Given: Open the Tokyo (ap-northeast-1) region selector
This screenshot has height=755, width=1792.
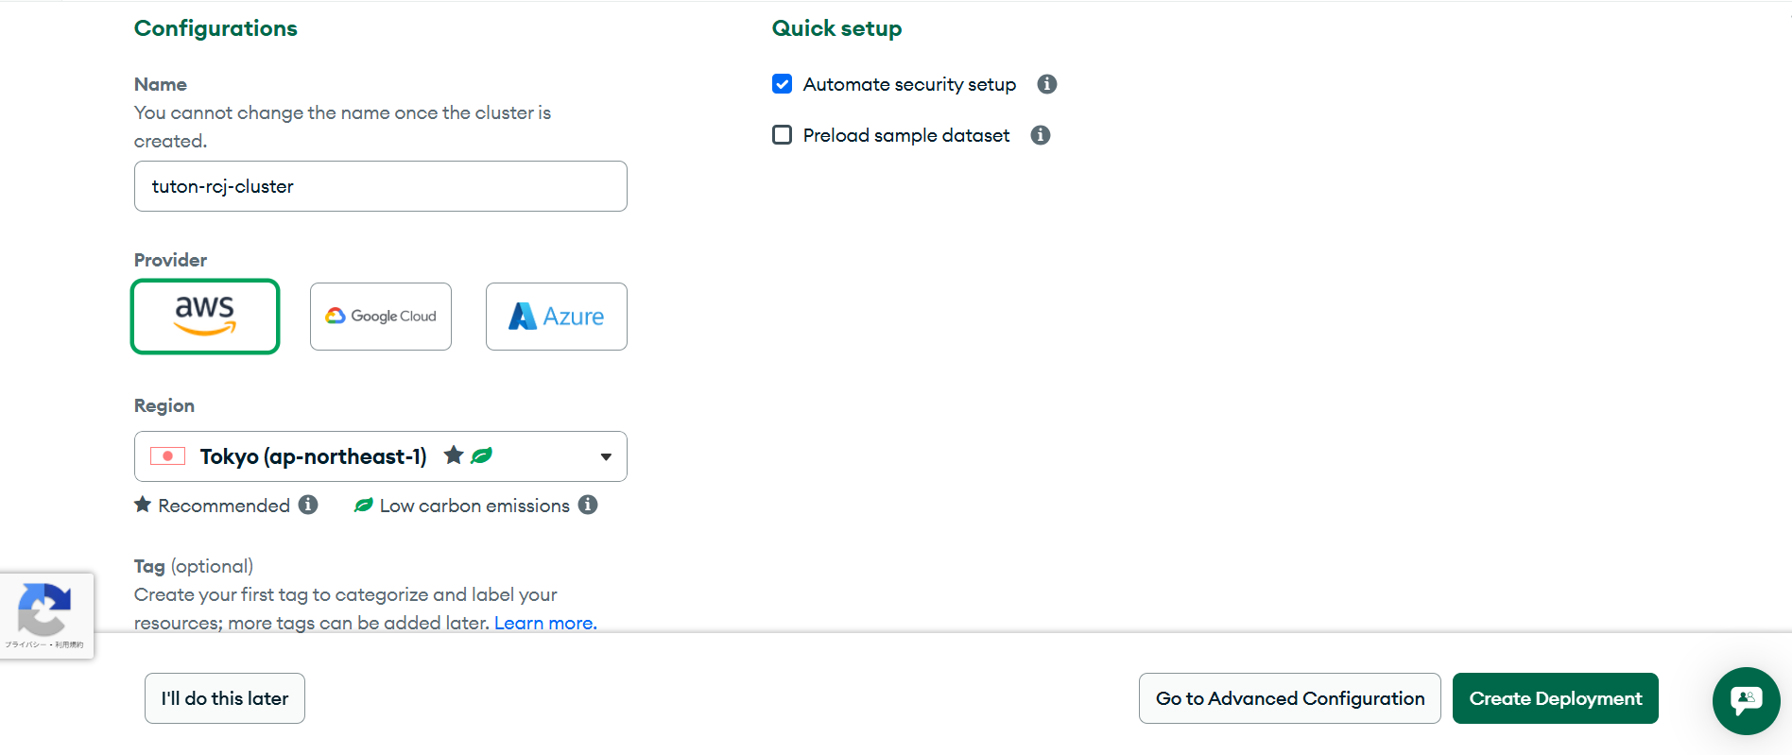Looking at the screenshot, I should pos(381,456).
